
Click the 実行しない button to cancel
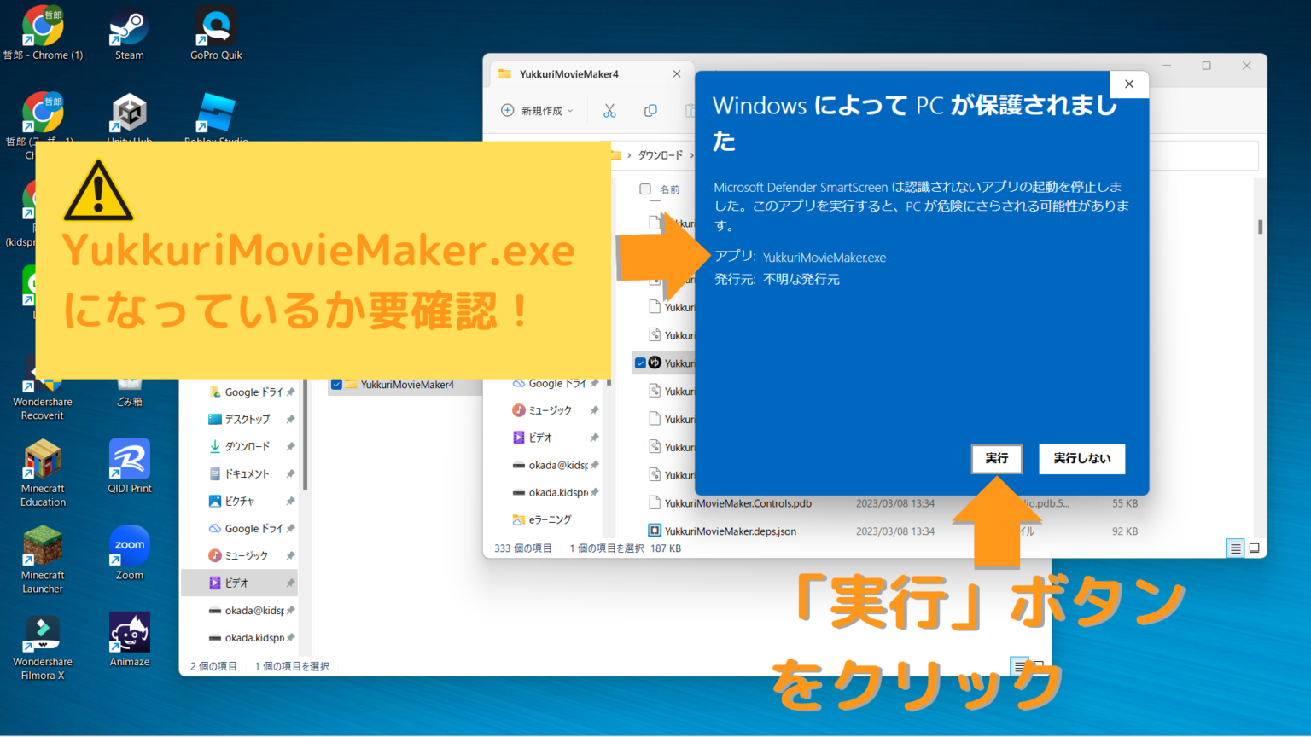[1081, 459]
